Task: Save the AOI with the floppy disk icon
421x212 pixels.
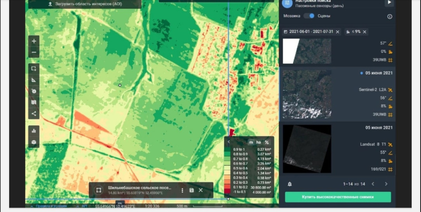Action: click(x=192, y=190)
